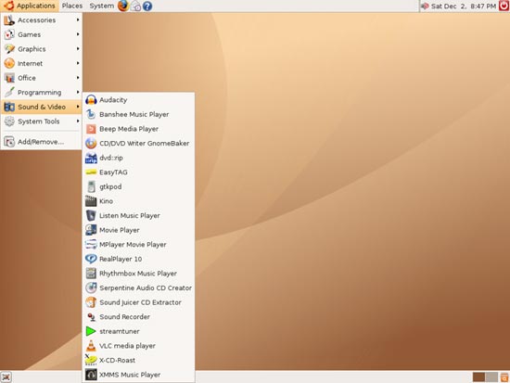The image size is (510, 383).
Task: Click the RealPlayer 10 icon
Action: (x=91, y=259)
